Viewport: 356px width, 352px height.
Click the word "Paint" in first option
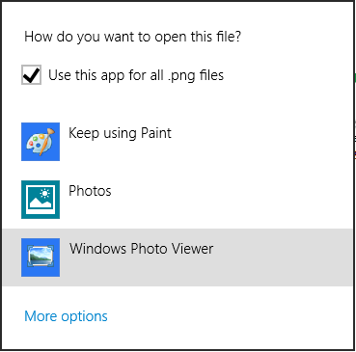(x=156, y=133)
